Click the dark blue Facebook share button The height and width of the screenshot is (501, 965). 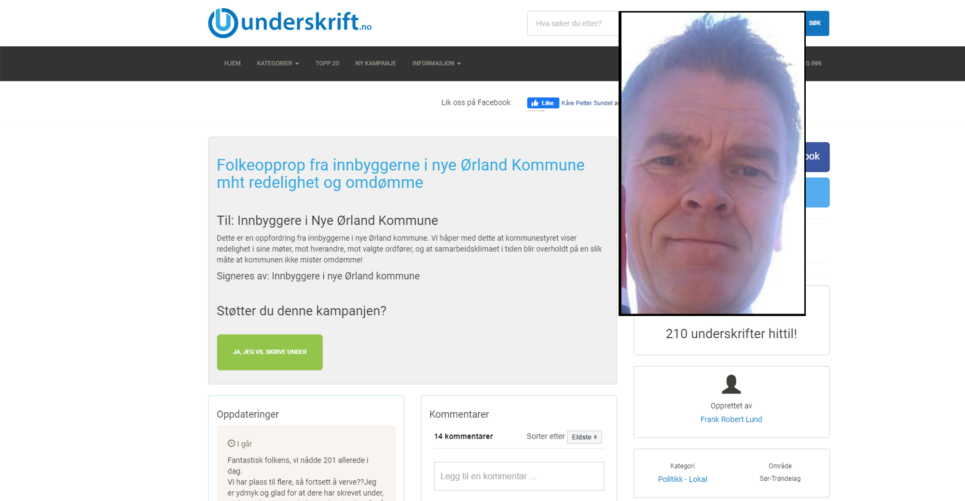coord(817,157)
